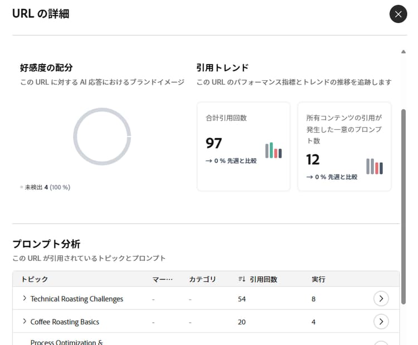The width and height of the screenshot is (418, 345).
Task: Select the Technical Roasting Challenges topic name
Action: [x=77, y=299]
